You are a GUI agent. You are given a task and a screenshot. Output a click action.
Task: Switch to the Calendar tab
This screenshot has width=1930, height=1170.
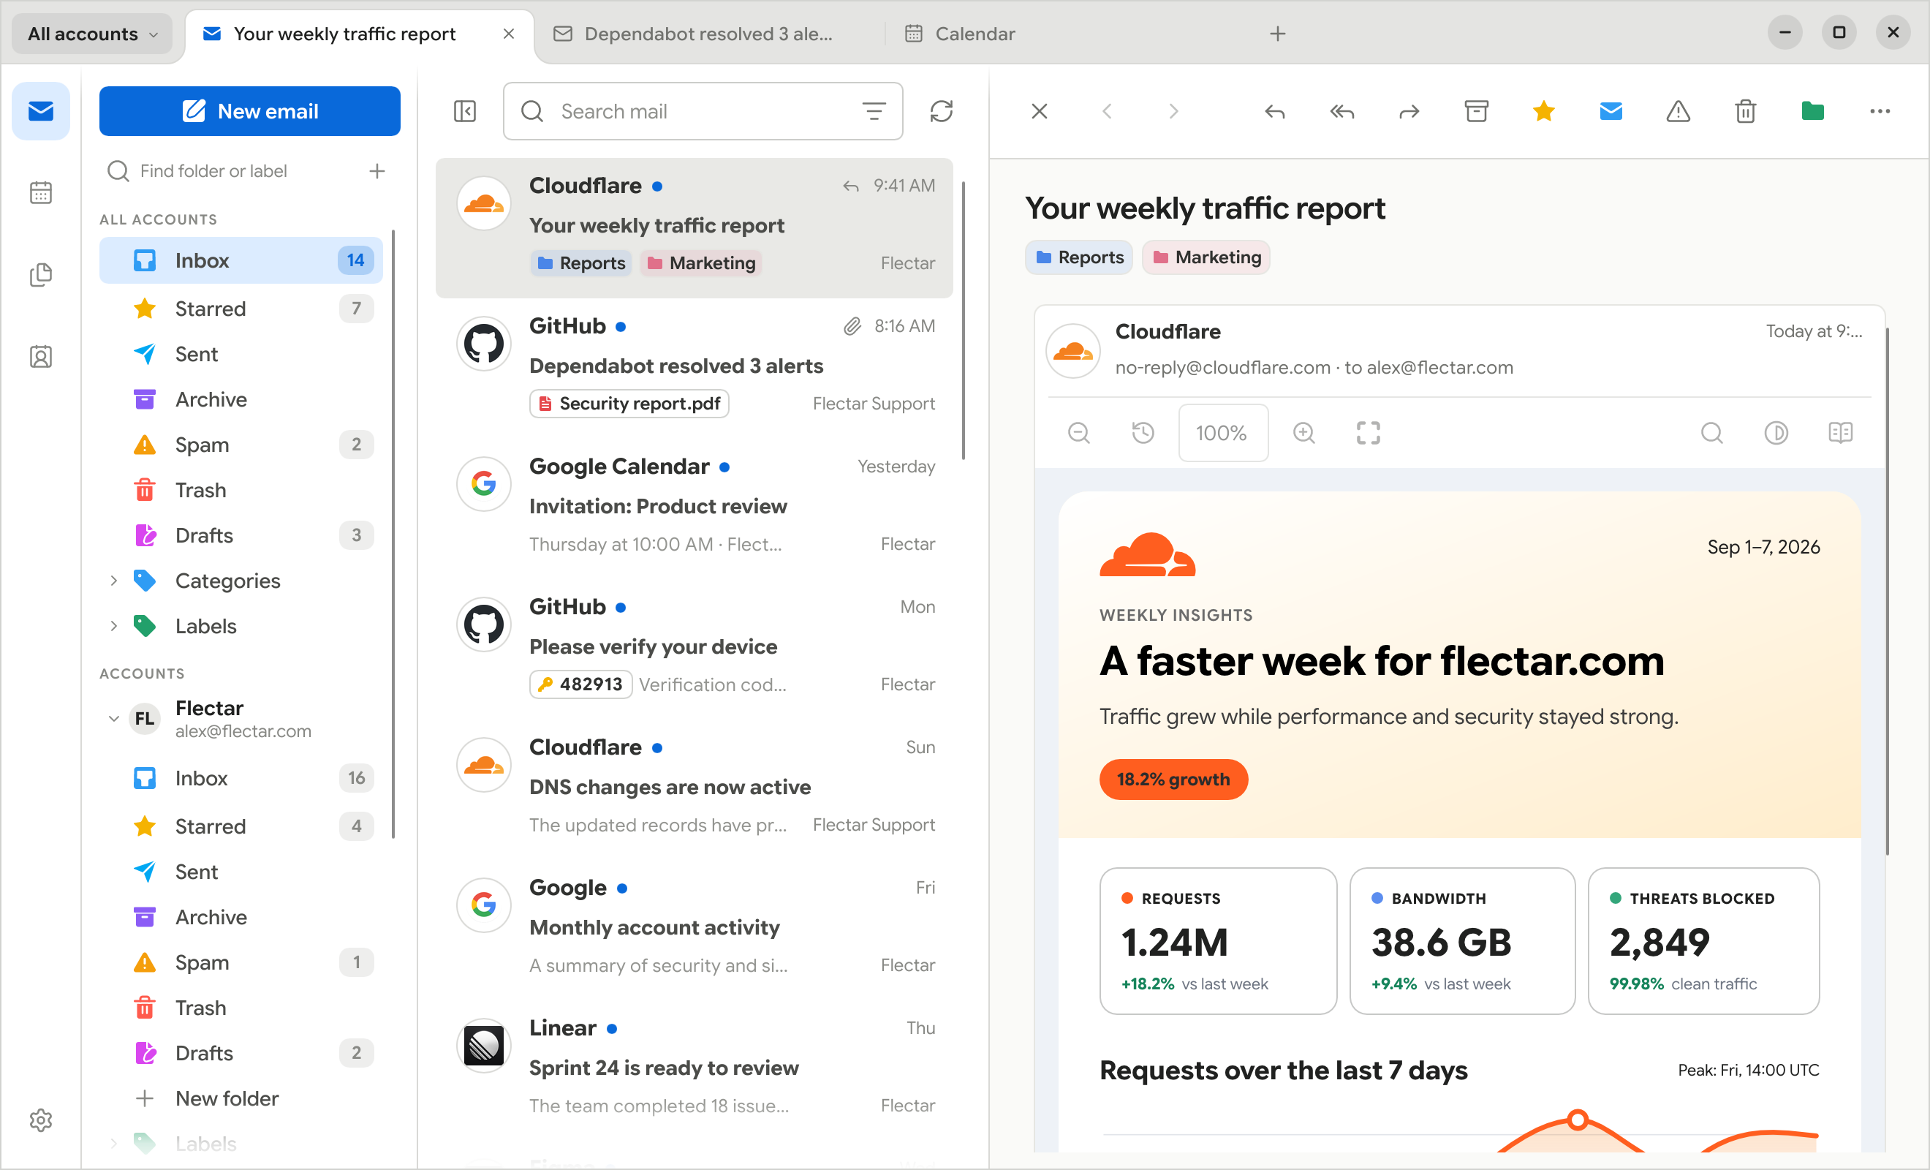(961, 34)
